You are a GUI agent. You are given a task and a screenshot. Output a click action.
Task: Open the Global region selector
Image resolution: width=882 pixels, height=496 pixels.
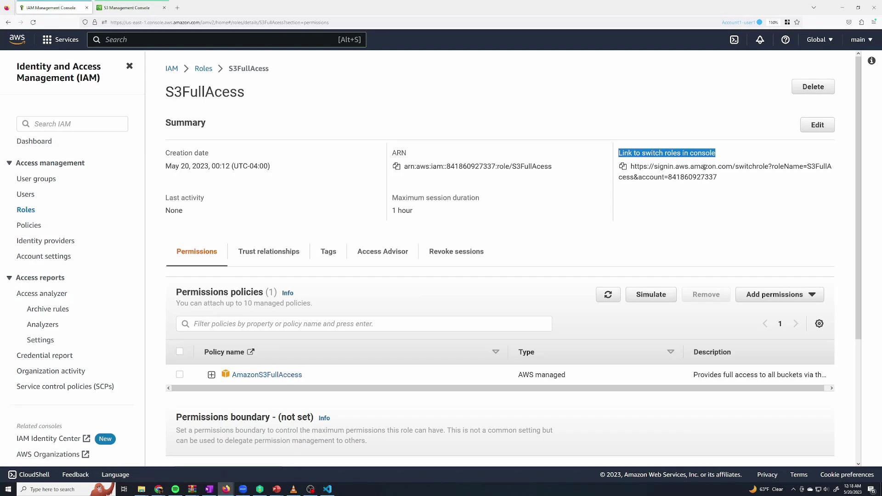point(820,39)
